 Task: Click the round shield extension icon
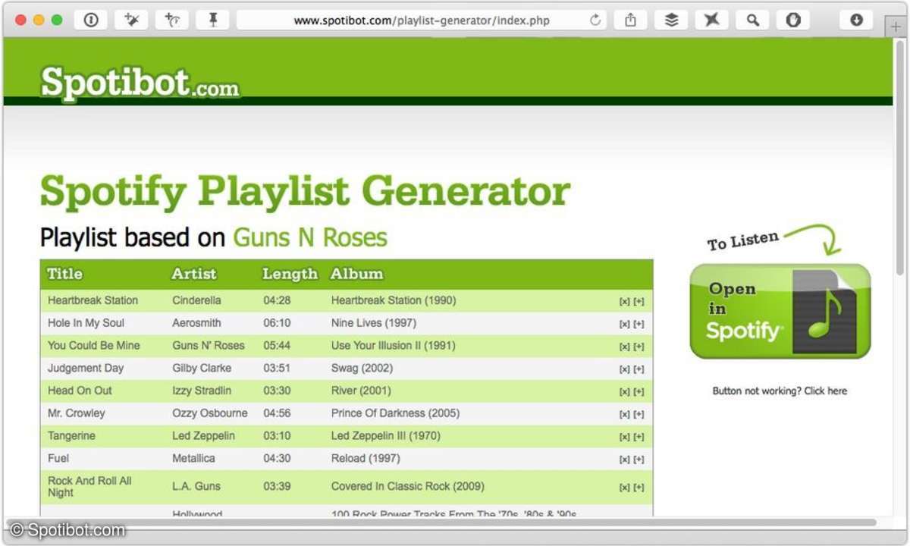(x=793, y=20)
